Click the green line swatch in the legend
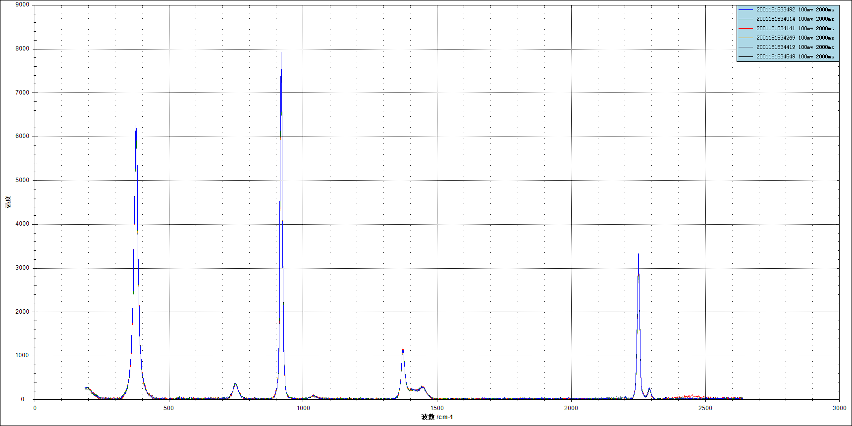This screenshot has width=852, height=426. 745,19
